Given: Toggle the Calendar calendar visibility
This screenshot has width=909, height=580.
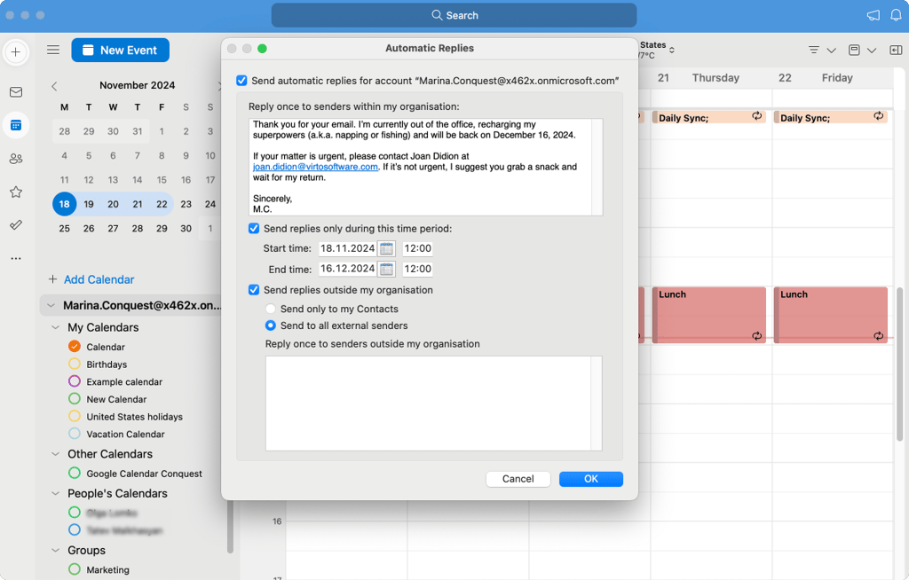Looking at the screenshot, I should click(x=75, y=347).
